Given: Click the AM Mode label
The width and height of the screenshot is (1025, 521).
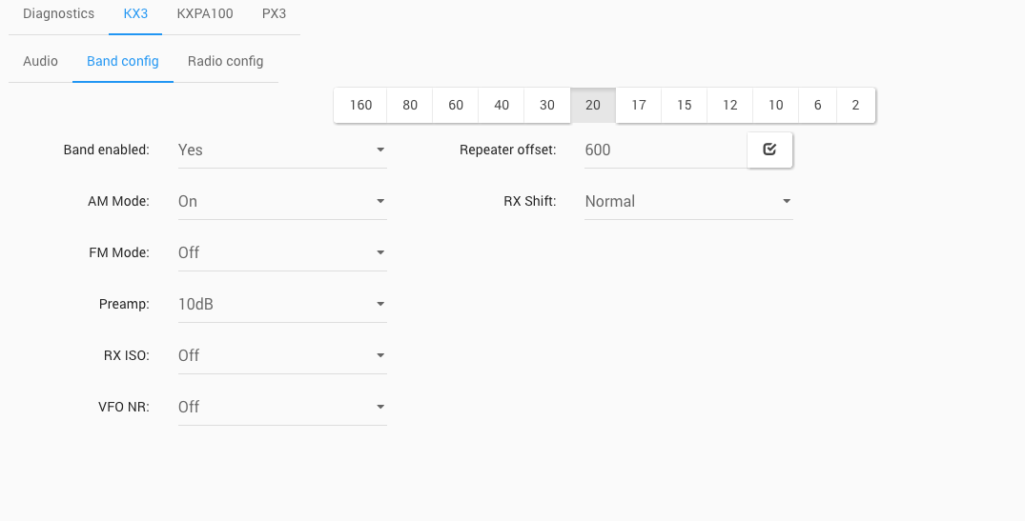Looking at the screenshot, I should coord(118,202).
